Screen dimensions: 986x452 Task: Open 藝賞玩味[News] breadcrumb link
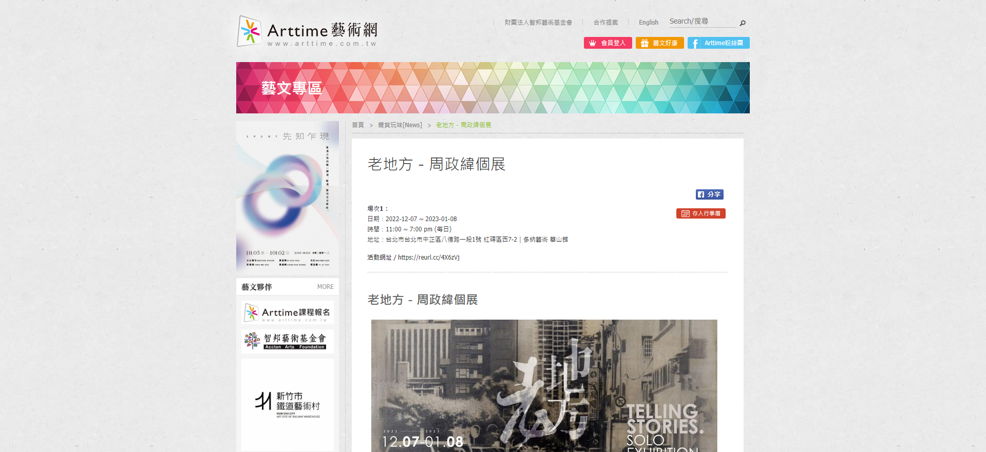pyautogui.click(x=400, y=125)
